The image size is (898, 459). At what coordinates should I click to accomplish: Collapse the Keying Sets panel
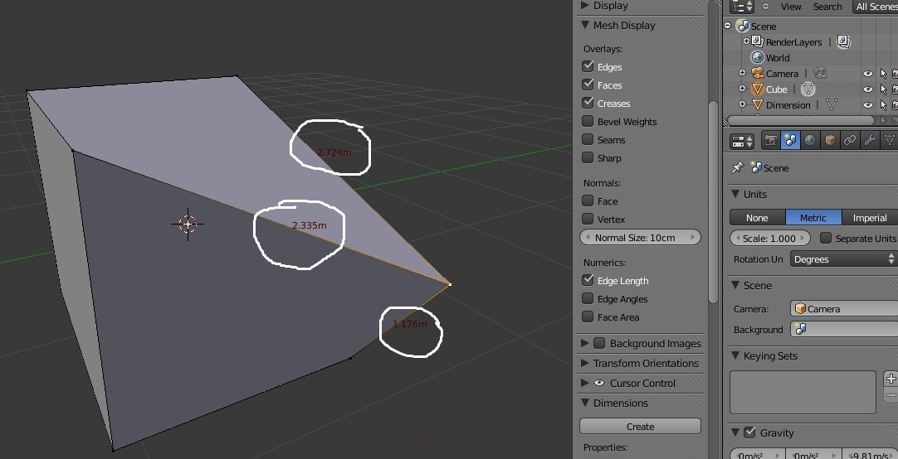pyautogui.click(x=735, y=355)
